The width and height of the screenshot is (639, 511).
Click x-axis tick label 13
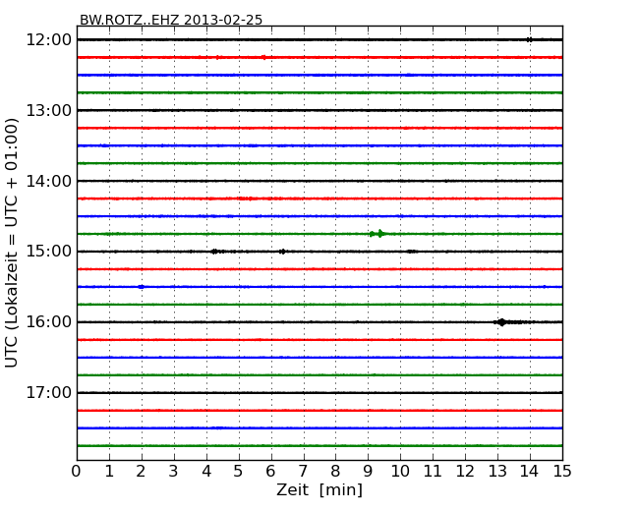click(497, 472)
